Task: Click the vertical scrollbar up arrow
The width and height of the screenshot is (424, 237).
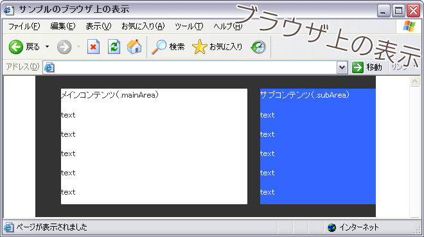Action: [x=414, y=81]
